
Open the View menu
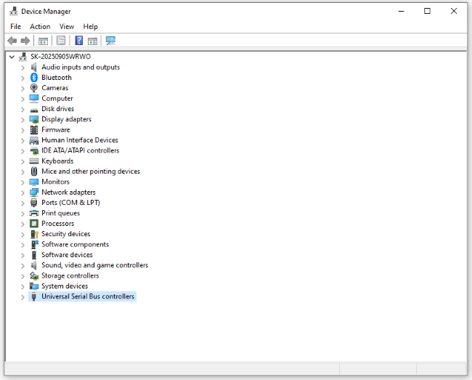click(67, 26)
